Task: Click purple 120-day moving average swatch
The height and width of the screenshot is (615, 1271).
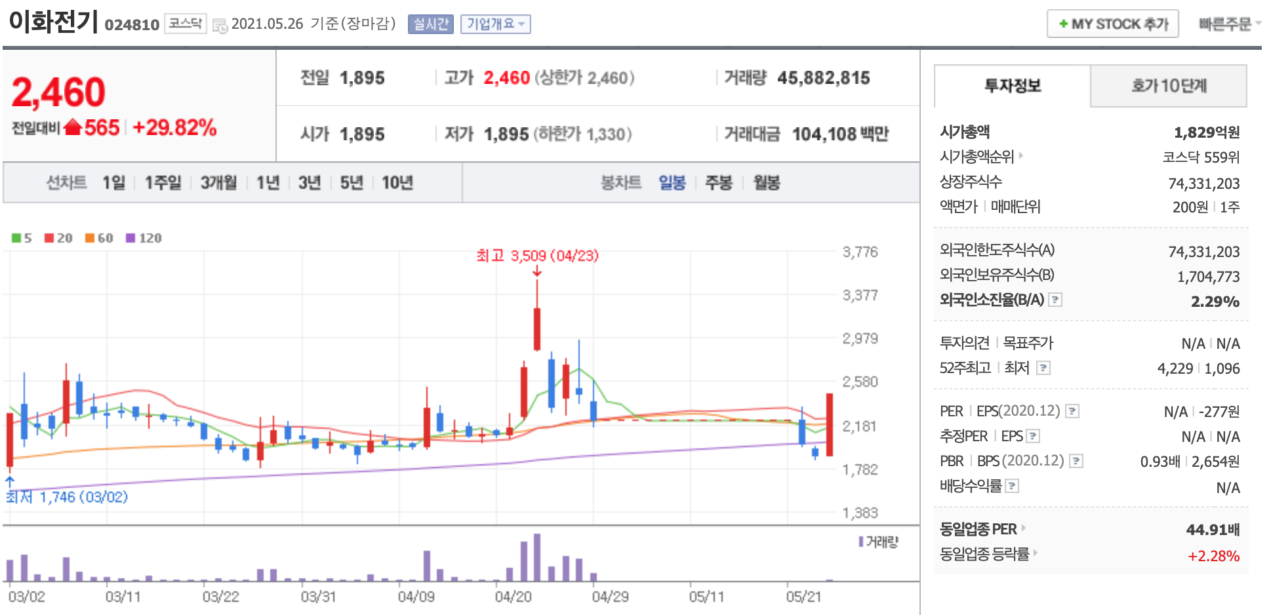Action: pos(131,238)
